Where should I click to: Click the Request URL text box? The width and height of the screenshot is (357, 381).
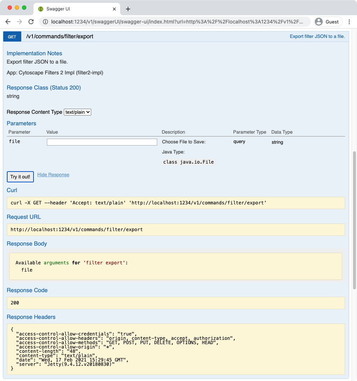point(176,230)
